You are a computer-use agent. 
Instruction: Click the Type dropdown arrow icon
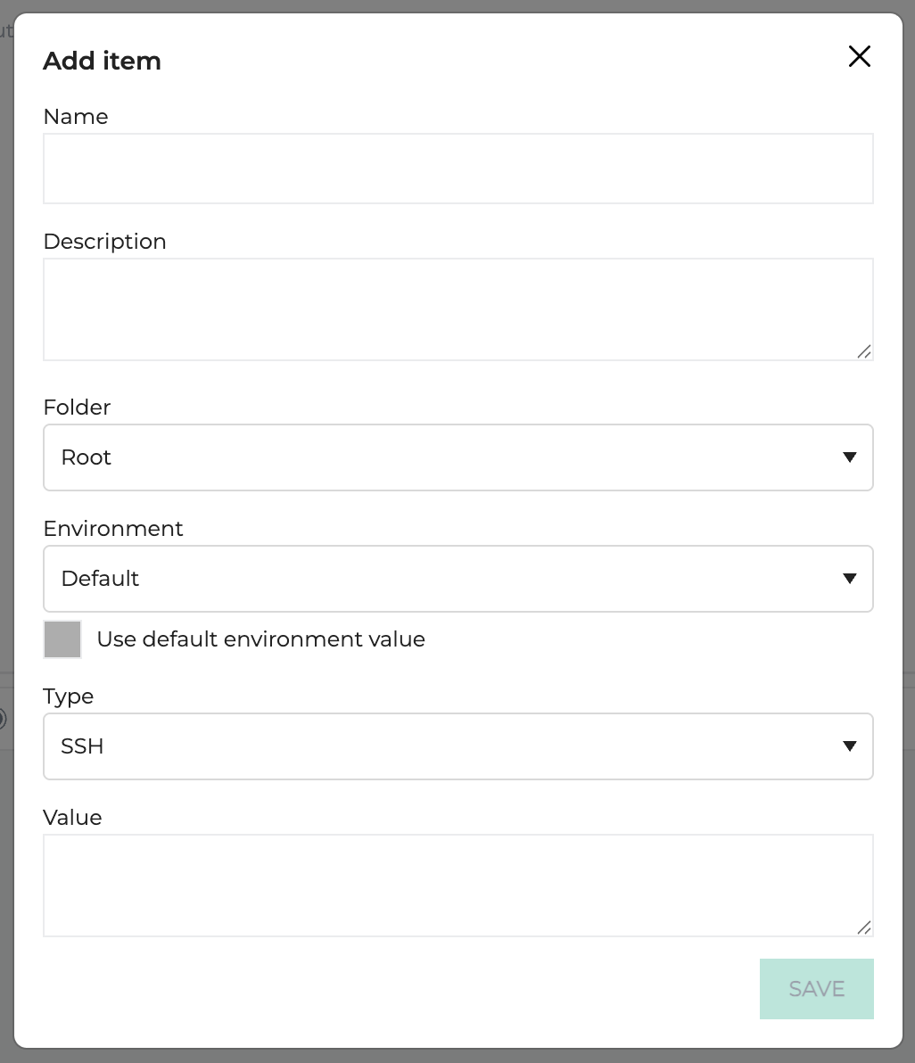849,746
